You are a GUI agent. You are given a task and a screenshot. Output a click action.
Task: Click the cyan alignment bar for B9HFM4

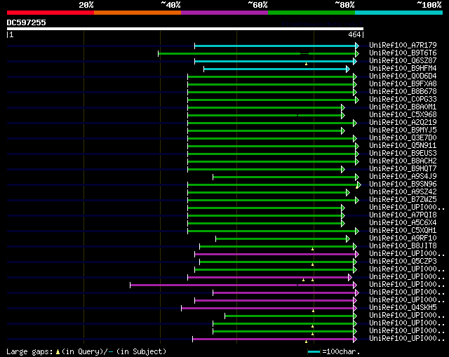(x=275, y=69)
